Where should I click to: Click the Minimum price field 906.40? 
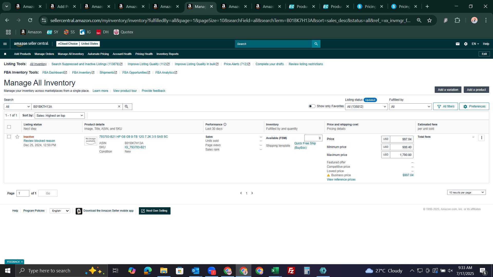pyautogui.click(x=402, y=147)
